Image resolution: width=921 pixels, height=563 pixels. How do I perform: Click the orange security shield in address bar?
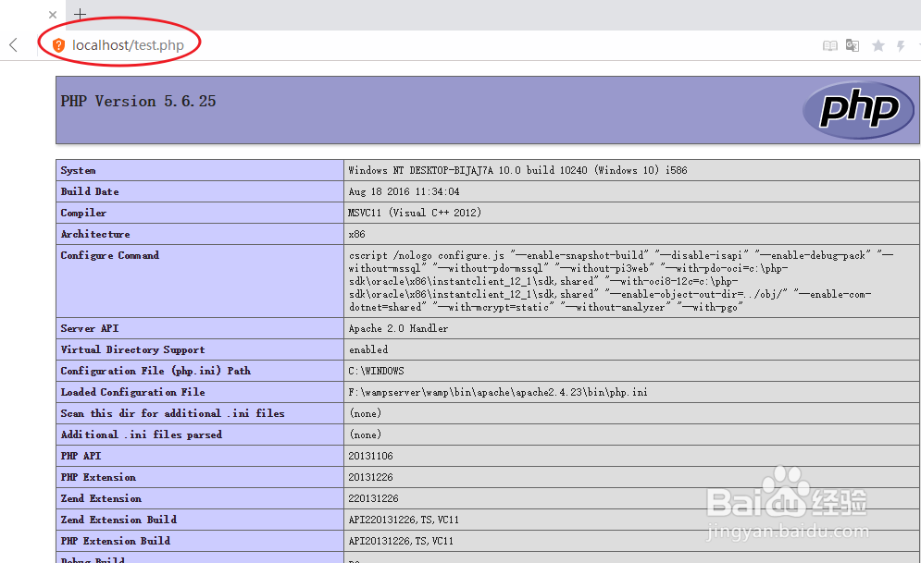(58, 44)
